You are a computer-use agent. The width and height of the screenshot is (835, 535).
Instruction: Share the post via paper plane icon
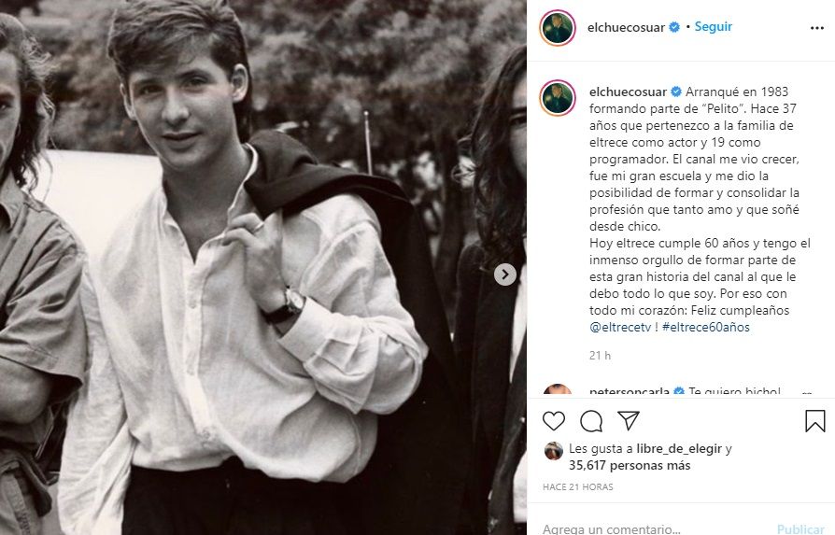pyautogui.click(x=629, y=421)
